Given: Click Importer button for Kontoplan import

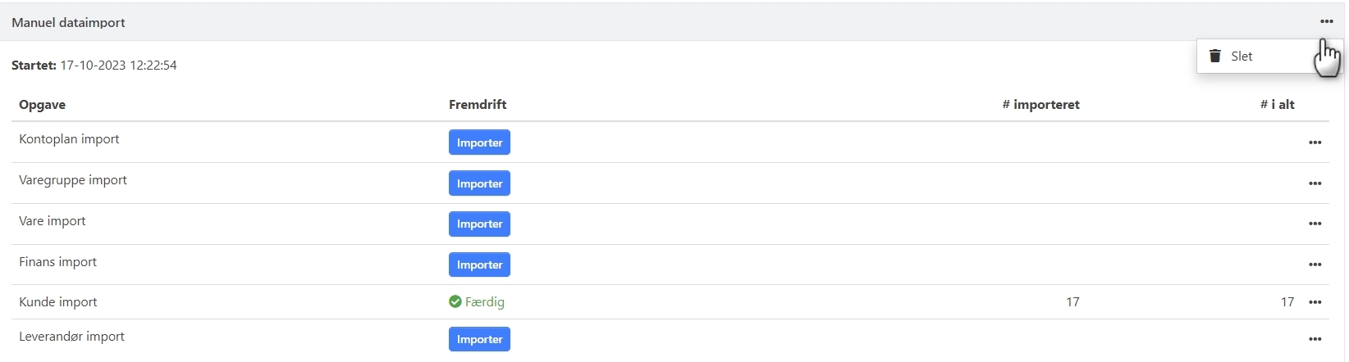Looking at the screenshot, I should 479,143.
